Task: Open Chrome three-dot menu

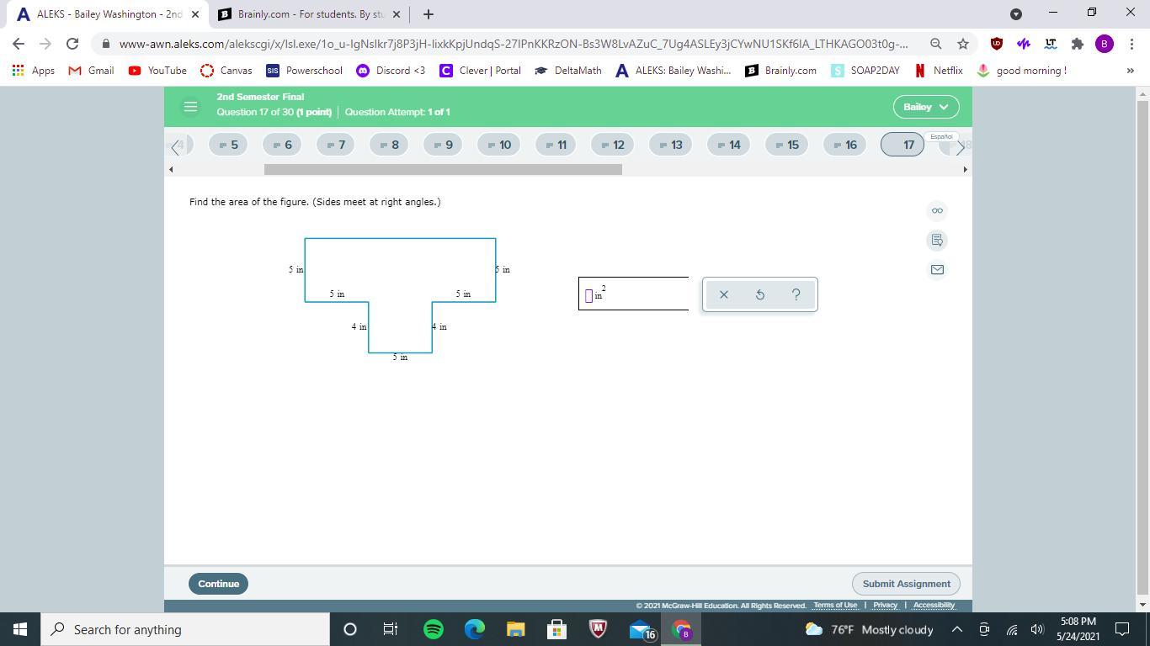Action: pos(1131,44)
